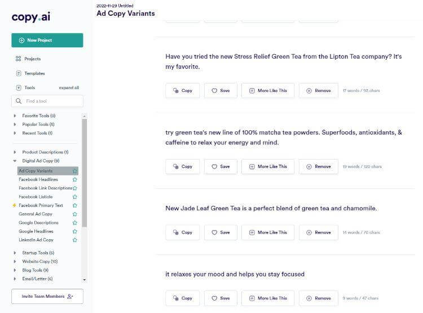More Like This for Jade Leaf result

click(268, 232)
